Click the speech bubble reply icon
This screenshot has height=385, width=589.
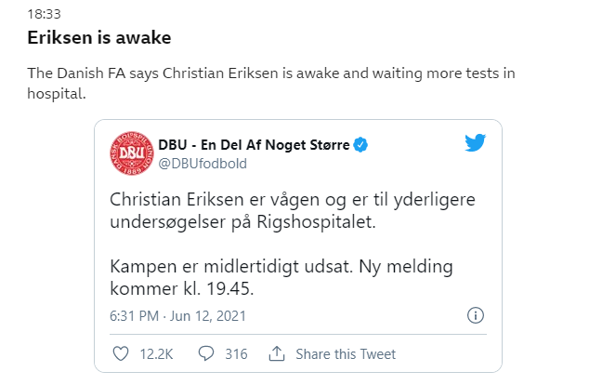click(206, 353)
